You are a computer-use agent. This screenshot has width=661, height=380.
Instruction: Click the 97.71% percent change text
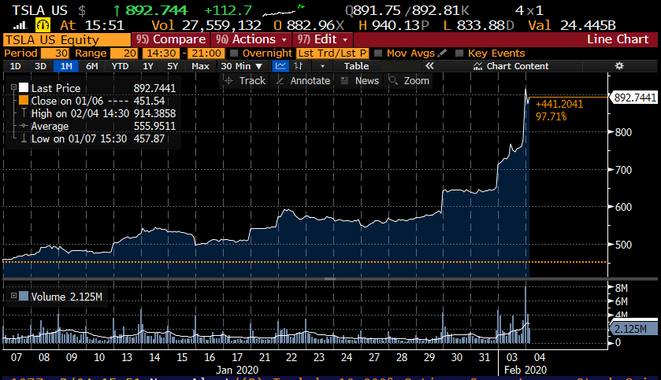pyautogui.click(x=551, y=116)
